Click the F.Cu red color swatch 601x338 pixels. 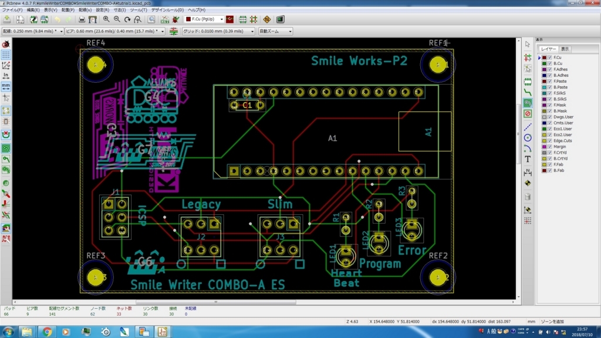(x=544, y=58)
